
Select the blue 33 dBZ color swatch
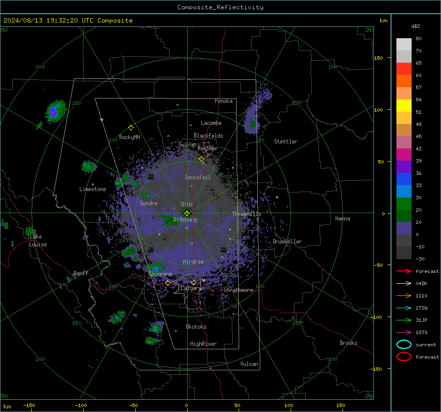pyautogui.click(x=404, y=179)
